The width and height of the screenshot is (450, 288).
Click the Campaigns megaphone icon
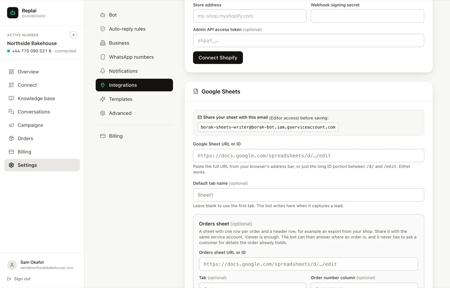[11, 125]
